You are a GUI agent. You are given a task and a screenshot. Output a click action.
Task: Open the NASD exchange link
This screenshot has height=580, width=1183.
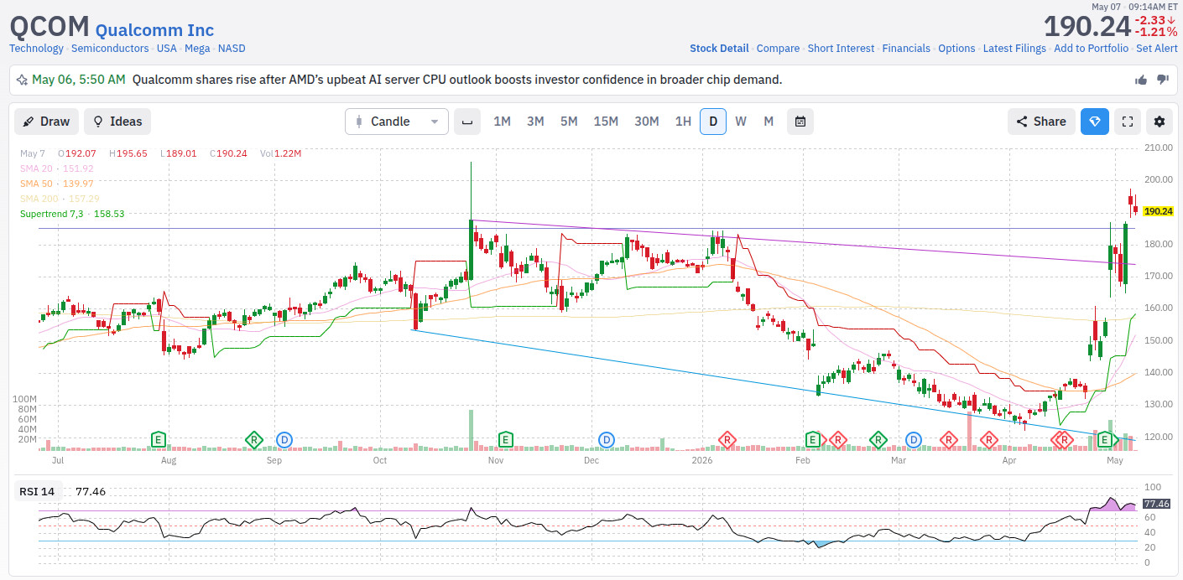232,49
